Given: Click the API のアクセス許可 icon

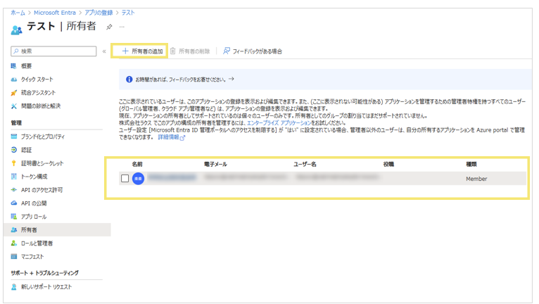Looking at the screenshot, I should pyautogui.click(x=14, y=190).
